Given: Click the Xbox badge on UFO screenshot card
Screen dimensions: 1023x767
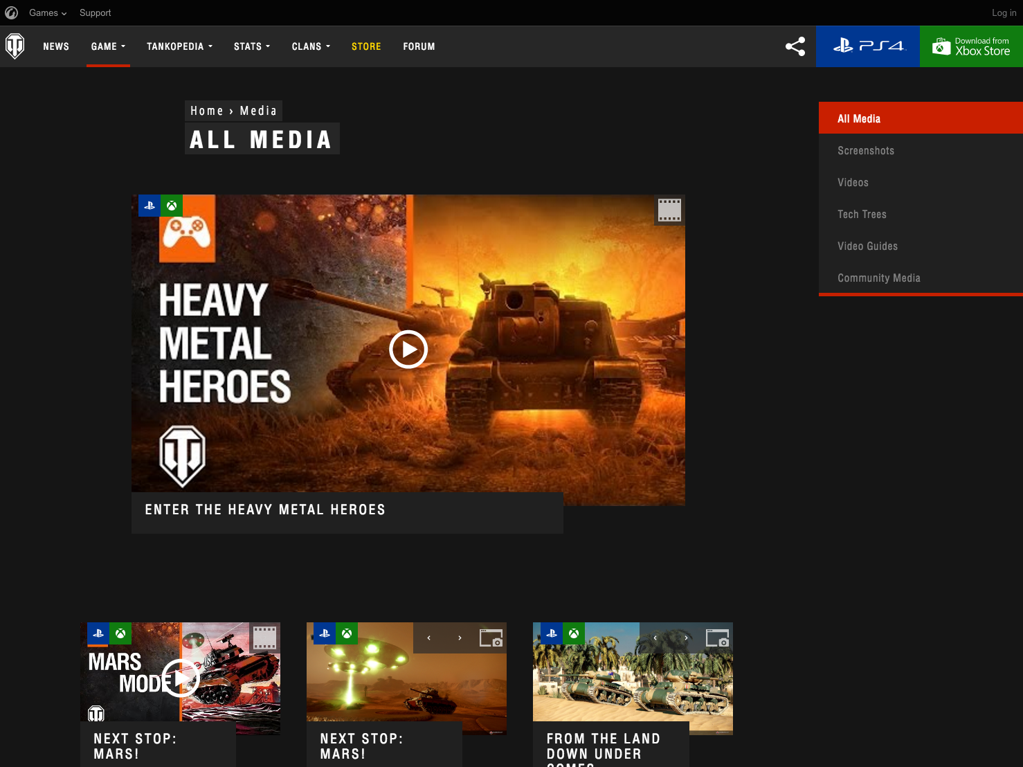Looking at the screenshot, I should pyautogui.click(x=347, y=633).
